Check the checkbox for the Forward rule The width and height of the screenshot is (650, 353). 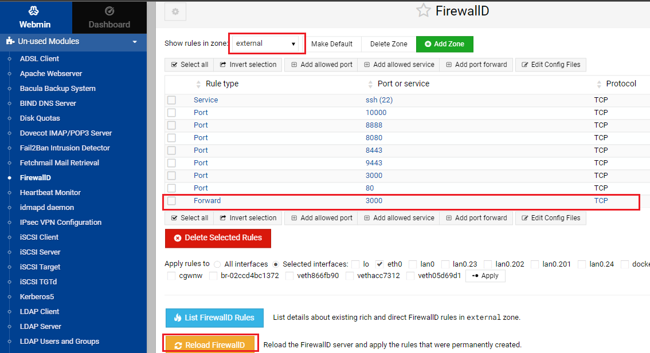[170, 200]
